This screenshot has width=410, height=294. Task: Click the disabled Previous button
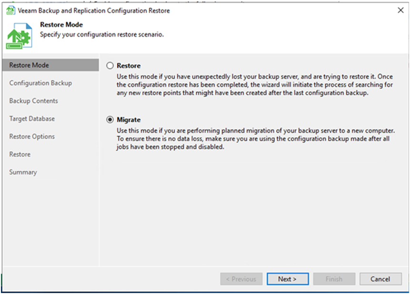point(241,279)
